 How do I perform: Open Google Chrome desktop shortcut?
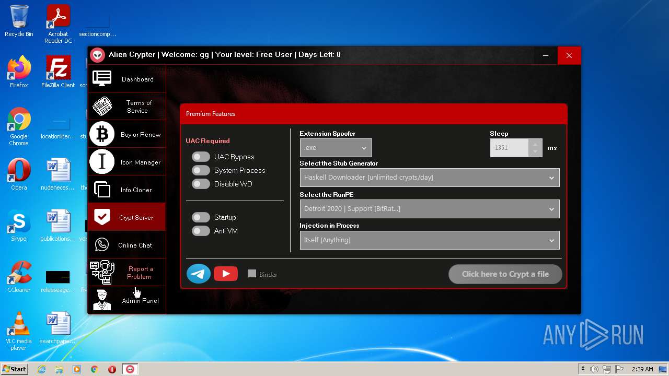19,127
